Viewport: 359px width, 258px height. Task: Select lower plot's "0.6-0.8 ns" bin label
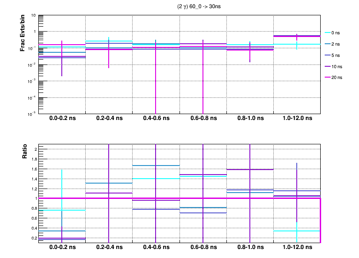tap(203, 248)
